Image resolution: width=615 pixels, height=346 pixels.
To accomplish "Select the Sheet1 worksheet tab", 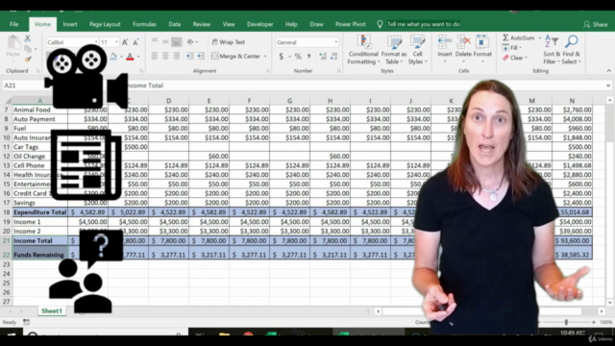I will pyautogui.click(x=52, y=310).
